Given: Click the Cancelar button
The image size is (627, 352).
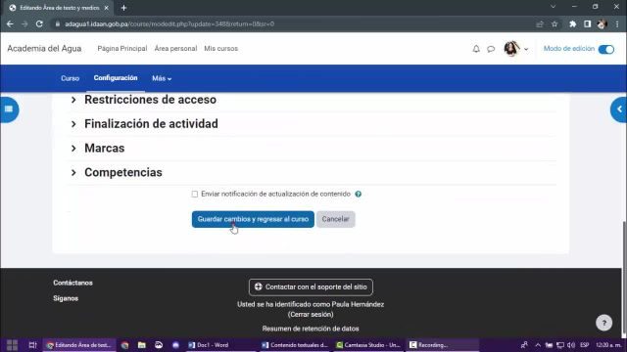Looking at the screenshot, I should [x=335, y=219].
